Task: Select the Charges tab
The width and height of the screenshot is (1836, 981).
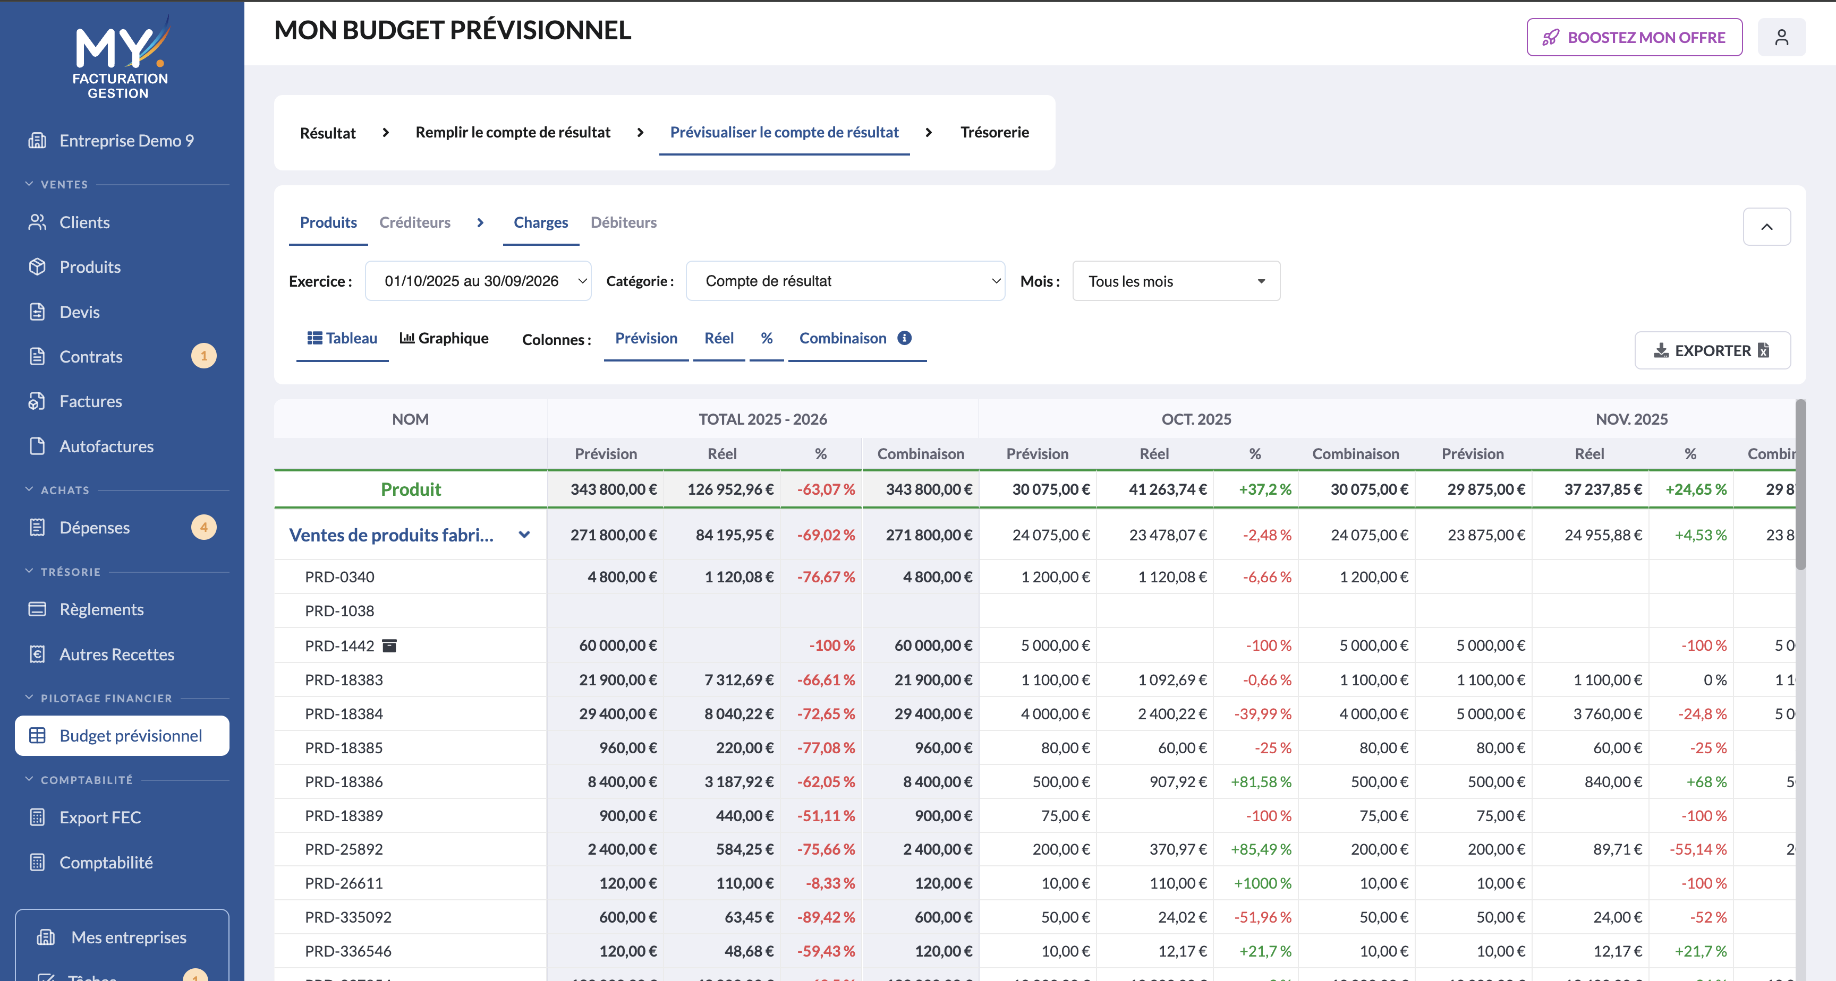Action: click(540, 222)
